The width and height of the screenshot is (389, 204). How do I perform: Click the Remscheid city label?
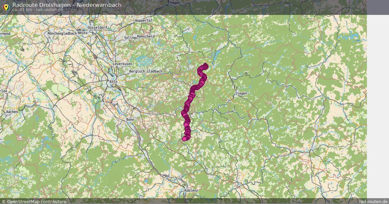[x=146, y=36]
